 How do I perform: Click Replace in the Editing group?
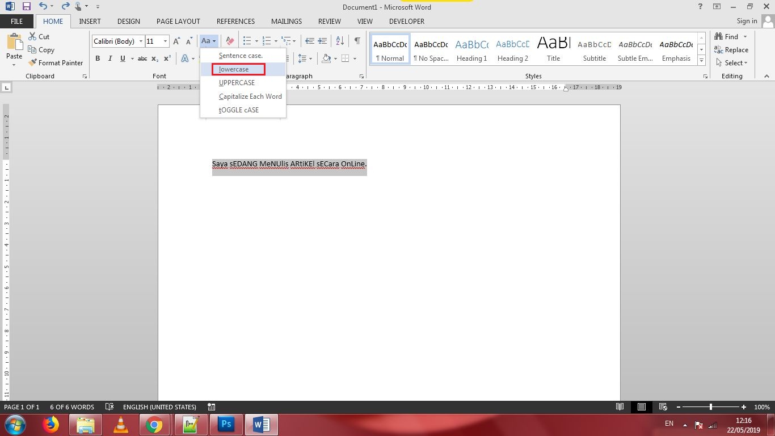[735, 49]
